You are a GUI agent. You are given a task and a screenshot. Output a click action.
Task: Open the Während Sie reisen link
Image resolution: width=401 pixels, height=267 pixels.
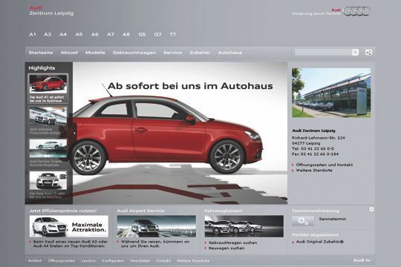point(155,244)
